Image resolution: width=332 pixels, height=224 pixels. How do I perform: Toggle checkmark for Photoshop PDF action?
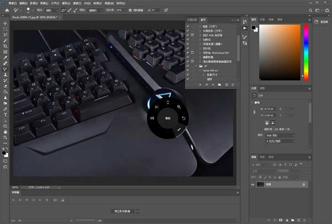click(188, 53)
